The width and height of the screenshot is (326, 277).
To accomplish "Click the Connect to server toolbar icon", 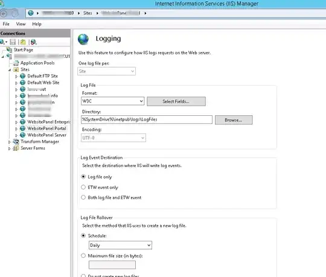I will (x=2, y=42).
